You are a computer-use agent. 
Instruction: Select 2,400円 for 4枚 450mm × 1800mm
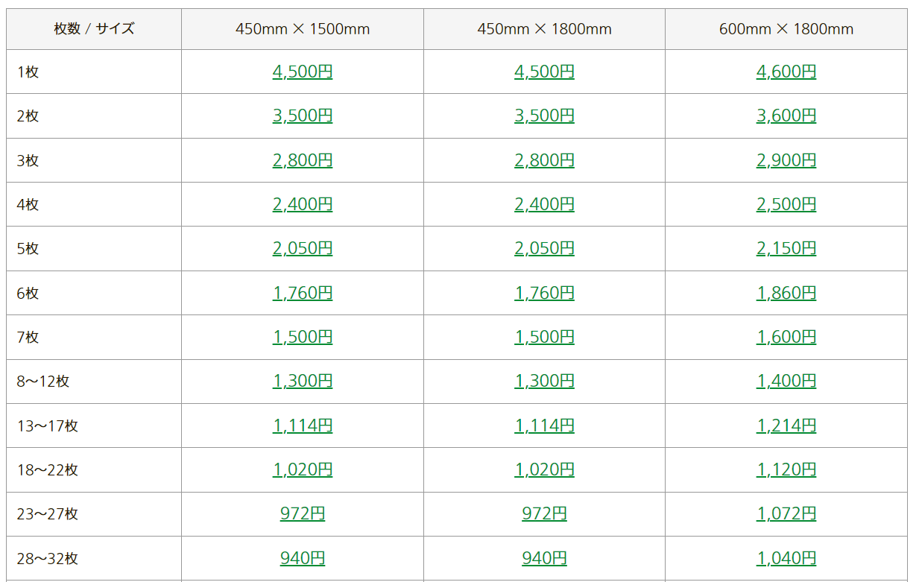[544, 204]
